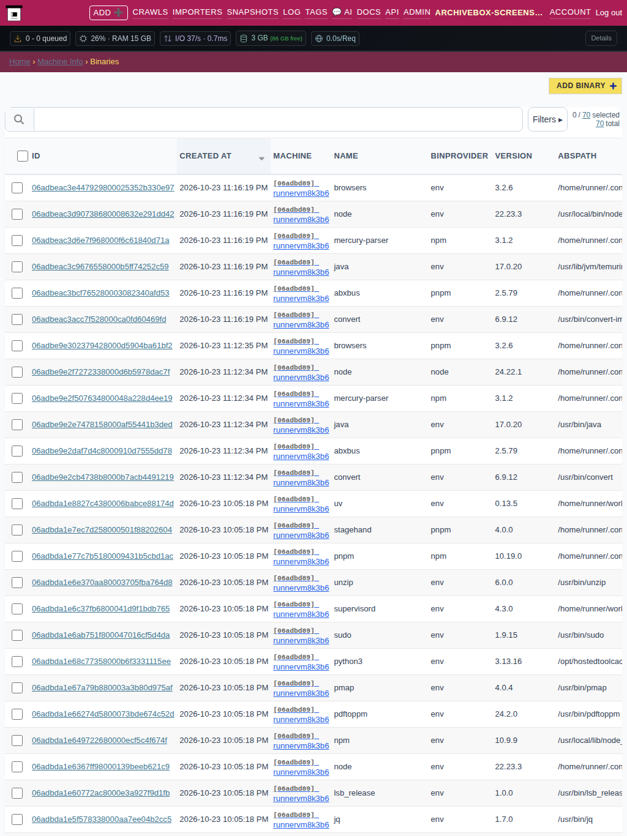Viewport: 627px width, 836px height.
Task: Check the box beside the stagehand row
Action: (17, 530)
